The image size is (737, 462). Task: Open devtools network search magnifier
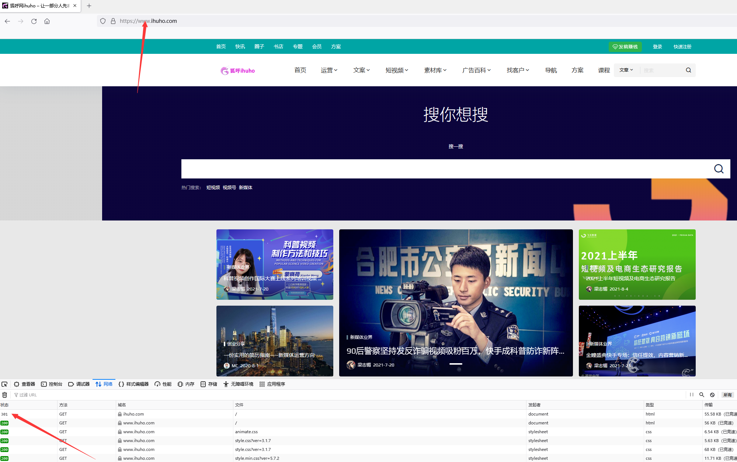702,395
